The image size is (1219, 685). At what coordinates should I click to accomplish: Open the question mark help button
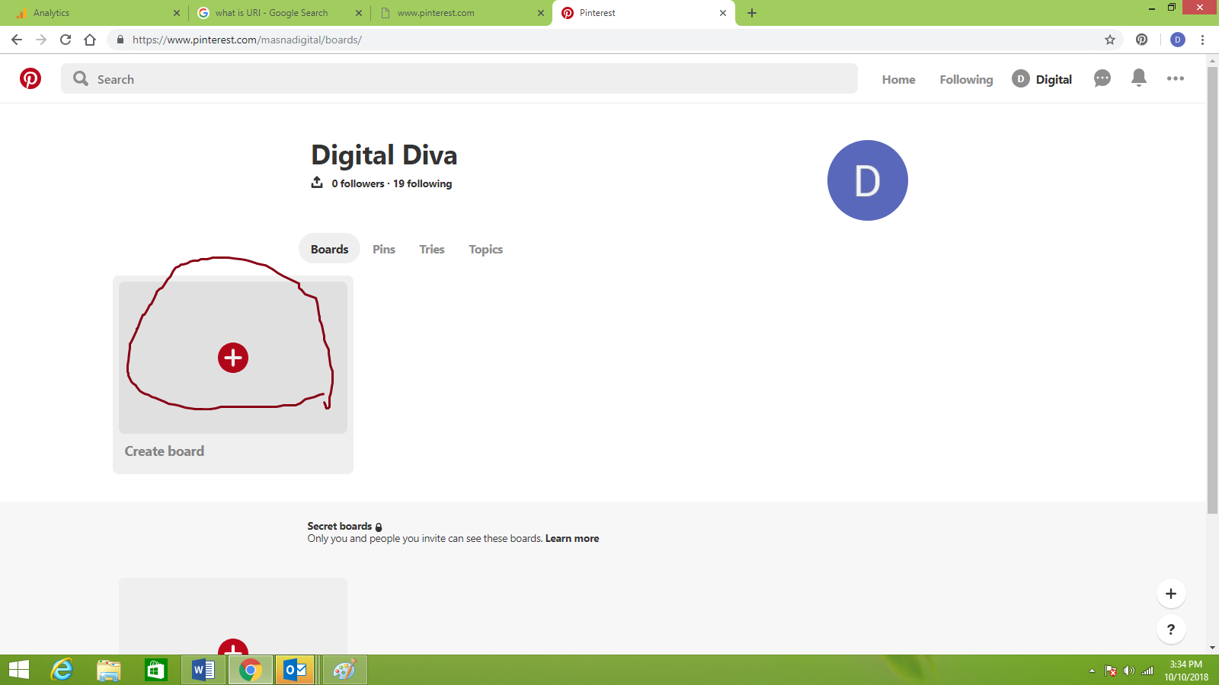pyautogui.click(x=1171, y=629)
